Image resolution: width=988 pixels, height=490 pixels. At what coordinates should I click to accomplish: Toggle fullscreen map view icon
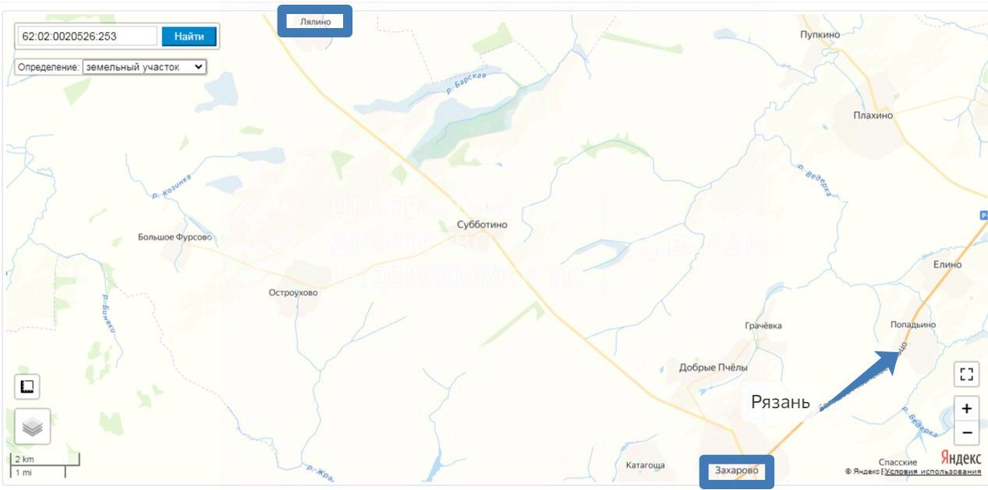click(x=967, y=374)
